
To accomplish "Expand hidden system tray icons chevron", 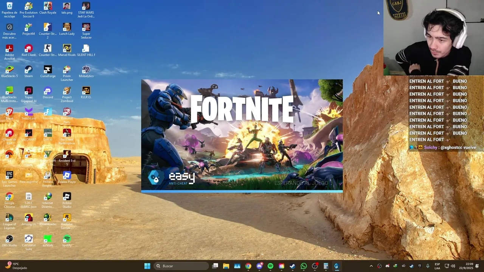I will tap(371, 266).
